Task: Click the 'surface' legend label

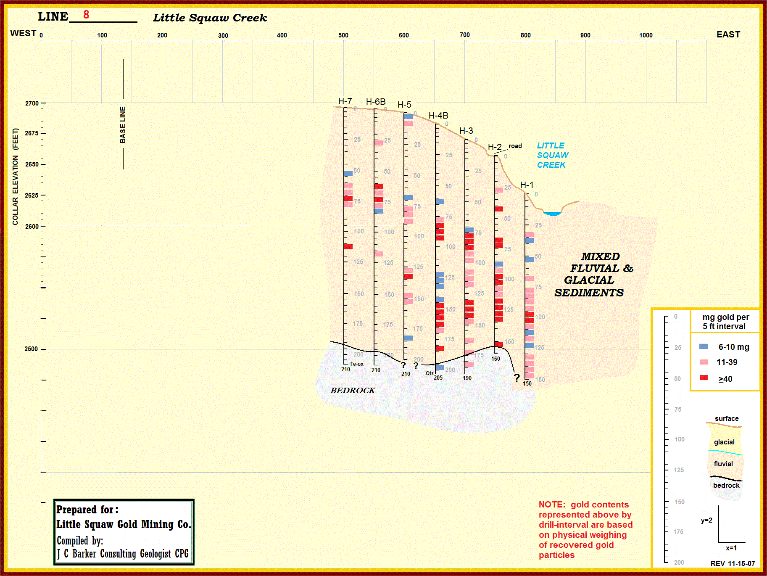Action: pyautogui.click(x=727, y=419)
